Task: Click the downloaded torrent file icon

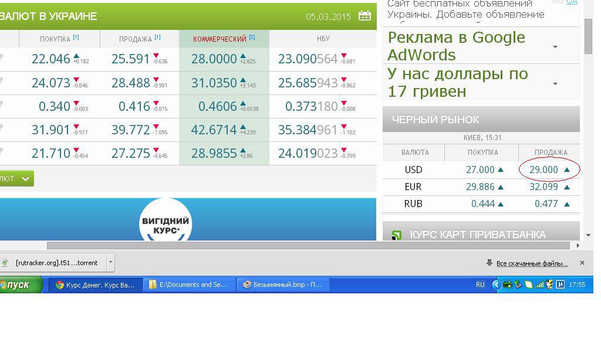Action: [5, 263]
